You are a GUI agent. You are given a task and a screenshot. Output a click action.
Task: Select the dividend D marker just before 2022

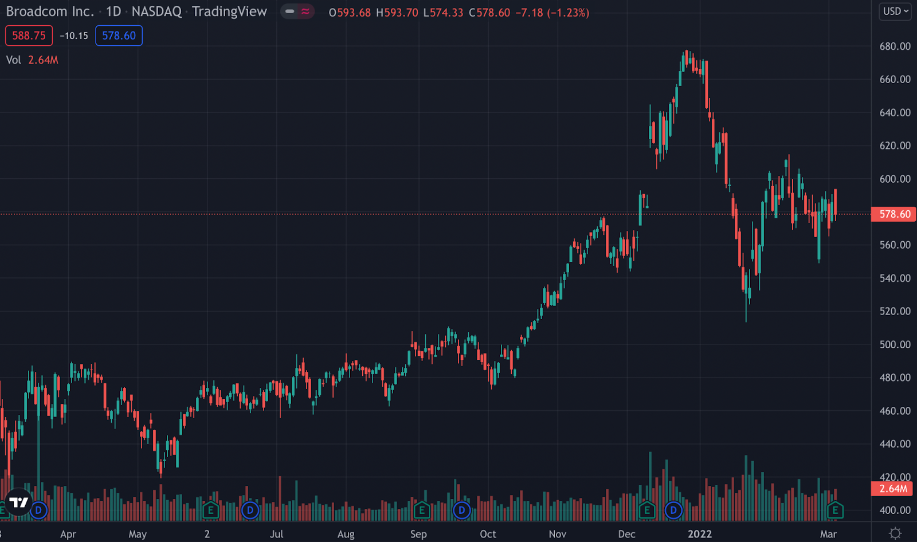pyautogui.click(x=673, y=510)
